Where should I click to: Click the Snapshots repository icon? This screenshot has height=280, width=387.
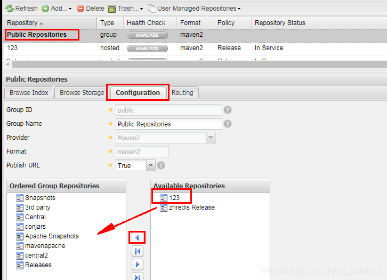20,198
